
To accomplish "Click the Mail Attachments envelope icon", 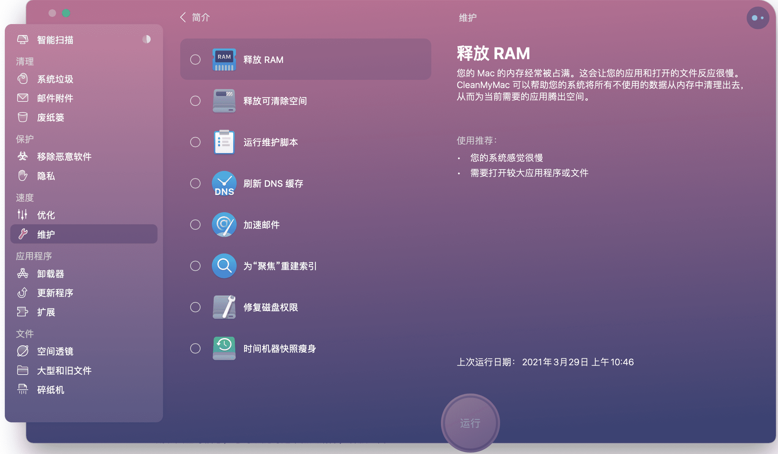I will click(x=23, y=98).
